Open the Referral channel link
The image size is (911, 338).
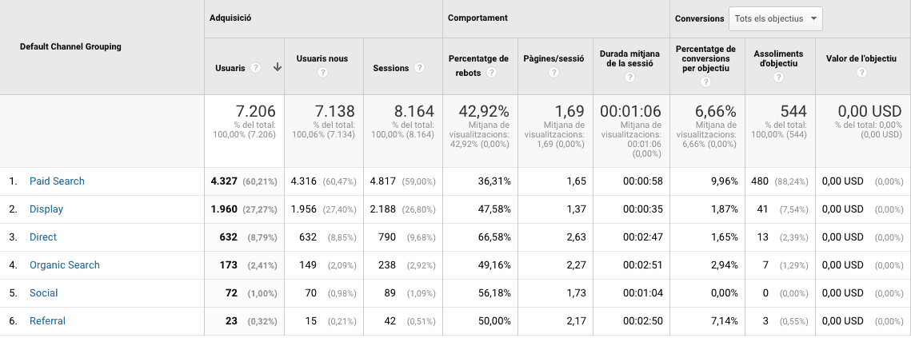click(47, 321)
